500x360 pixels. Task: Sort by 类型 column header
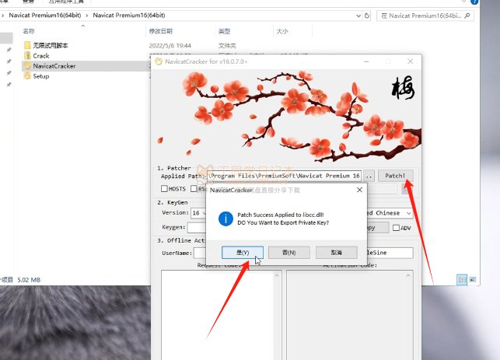click(224, 31)
